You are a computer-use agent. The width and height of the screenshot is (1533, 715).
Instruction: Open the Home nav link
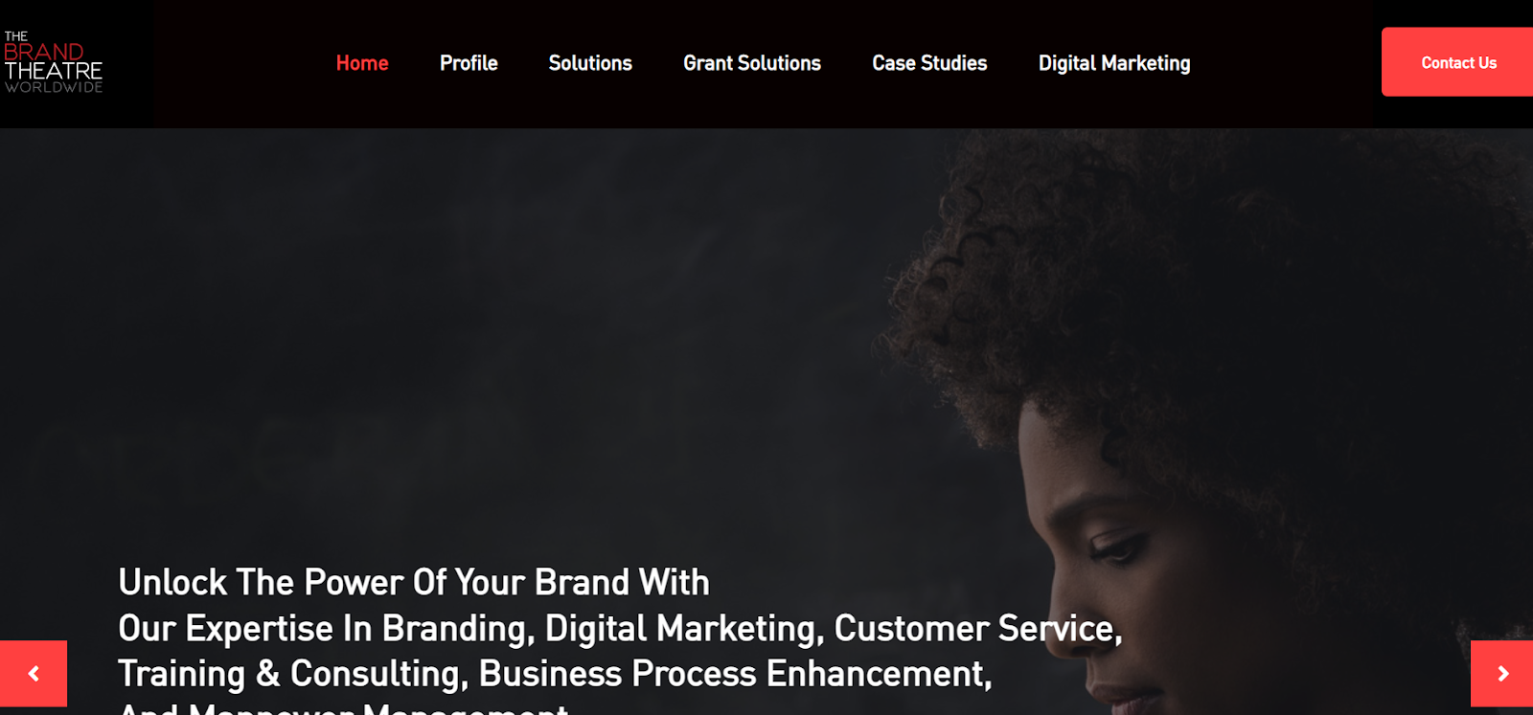pyautogui.click(x=362, y=63)
